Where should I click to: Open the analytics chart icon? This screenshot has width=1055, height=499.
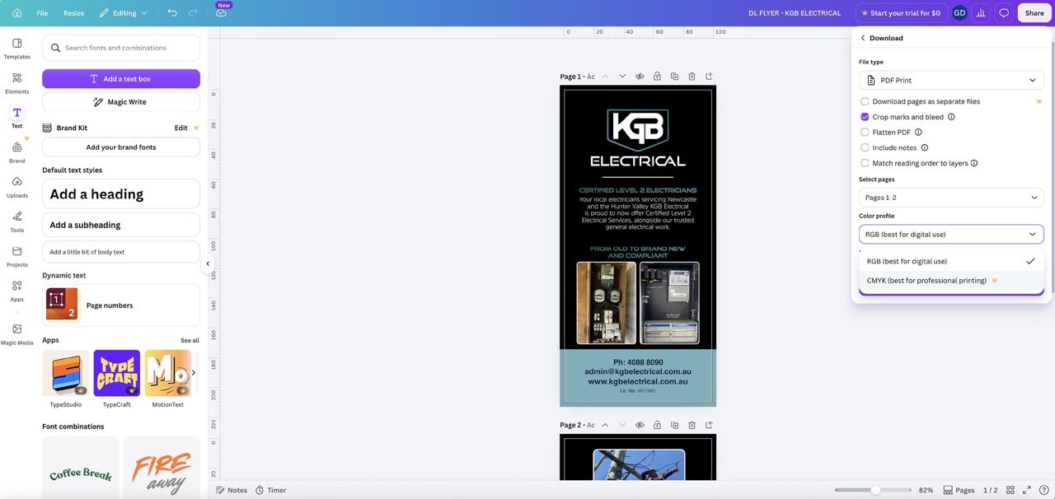pyautogui.click(x=981, y=13)
